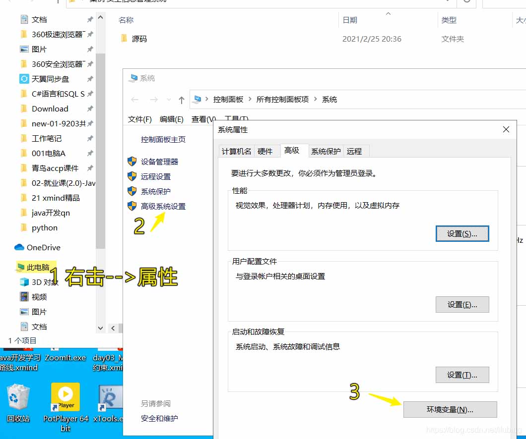
Task: Go up one level in 系统 window
Action: [x=182, y=100]
